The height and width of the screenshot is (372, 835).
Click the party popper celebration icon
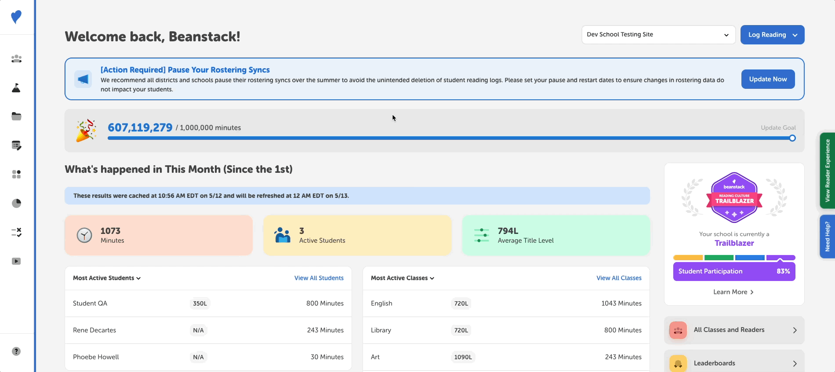[x=86, y=131]
